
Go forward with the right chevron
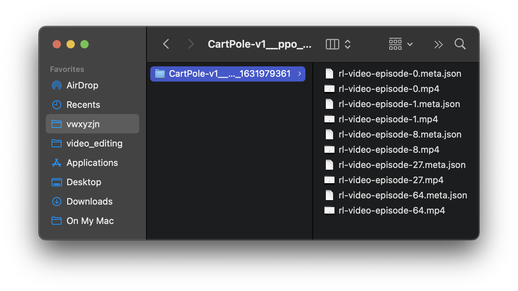tap(190, 44)
